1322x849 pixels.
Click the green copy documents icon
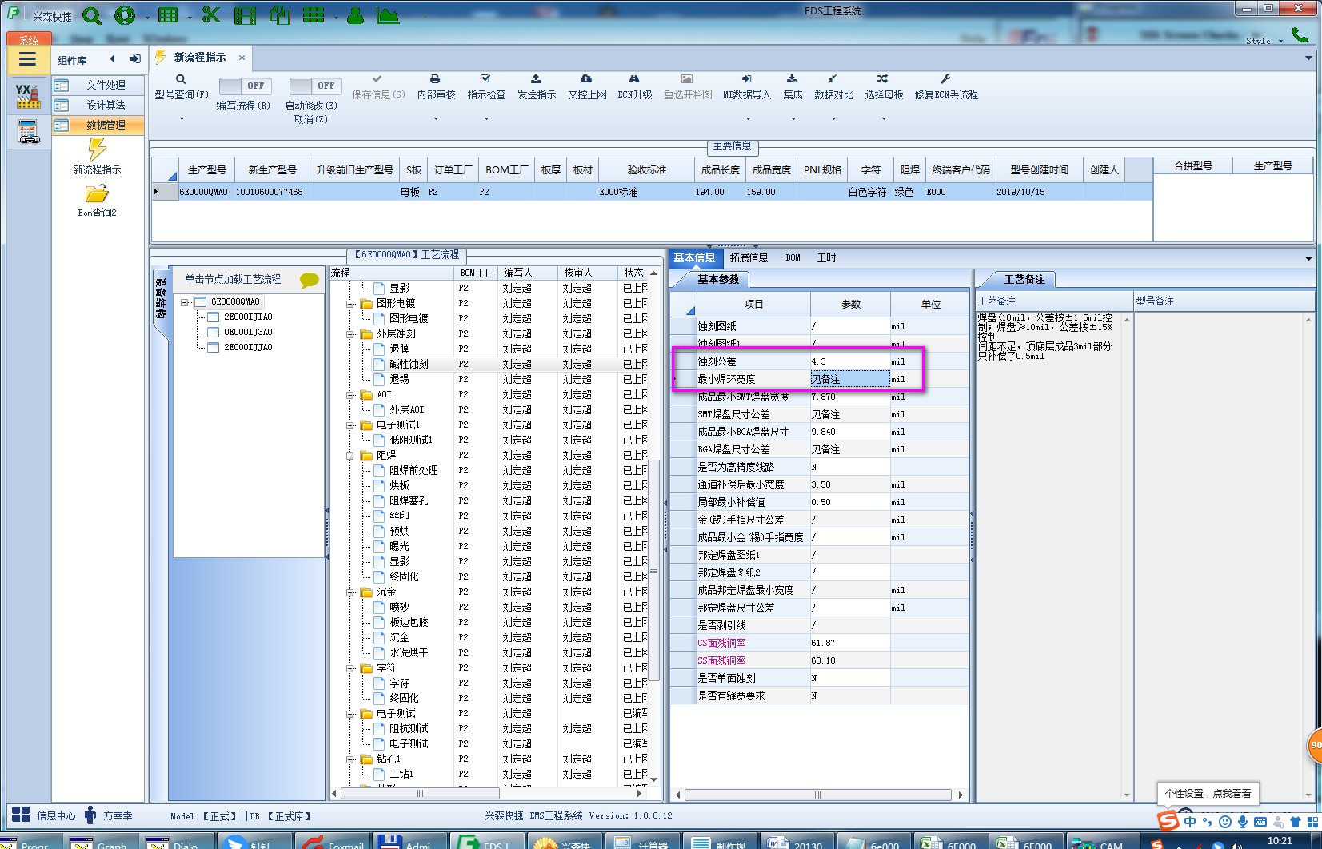pos(280,15)
